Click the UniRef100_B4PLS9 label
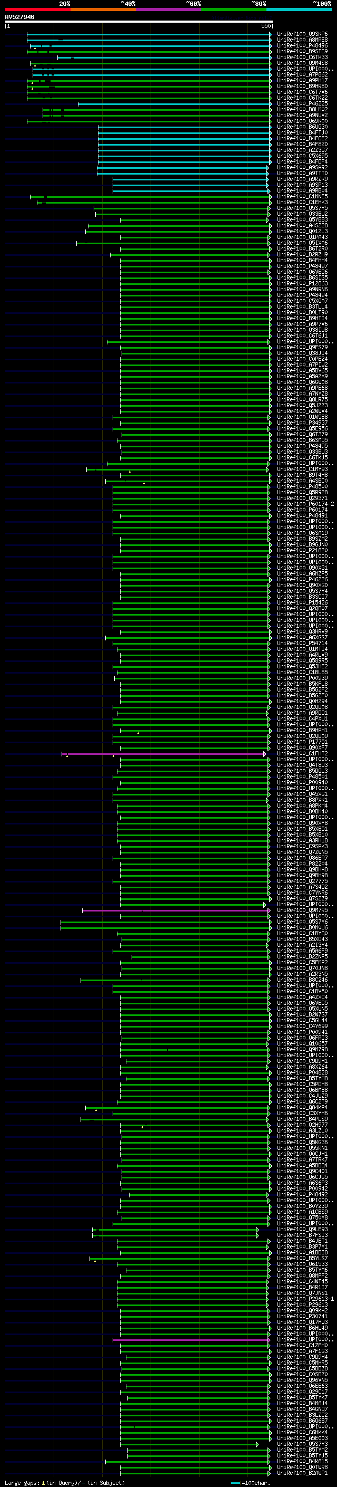This screenshot has height=1487, width=337. tap(302, 1119)
